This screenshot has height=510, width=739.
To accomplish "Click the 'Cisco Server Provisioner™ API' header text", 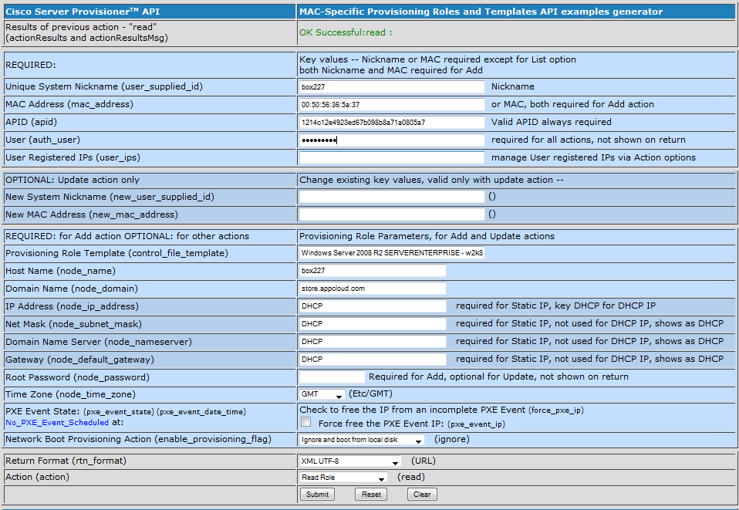I will click(x=83, y=12).
